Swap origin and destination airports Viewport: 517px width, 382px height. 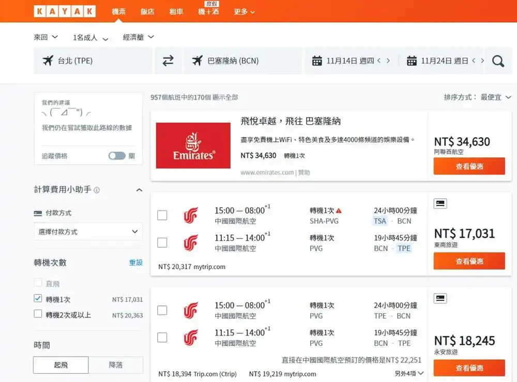[x=168, y=61]
